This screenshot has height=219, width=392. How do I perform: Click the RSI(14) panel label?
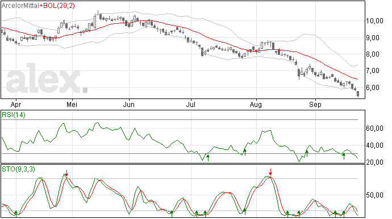14,115
